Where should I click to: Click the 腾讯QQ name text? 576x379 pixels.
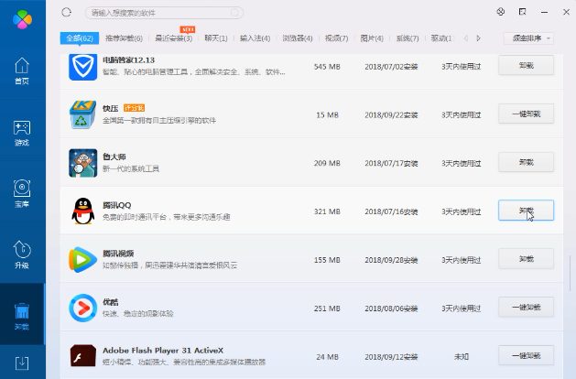pyautogui.click(x=117, y=205)
